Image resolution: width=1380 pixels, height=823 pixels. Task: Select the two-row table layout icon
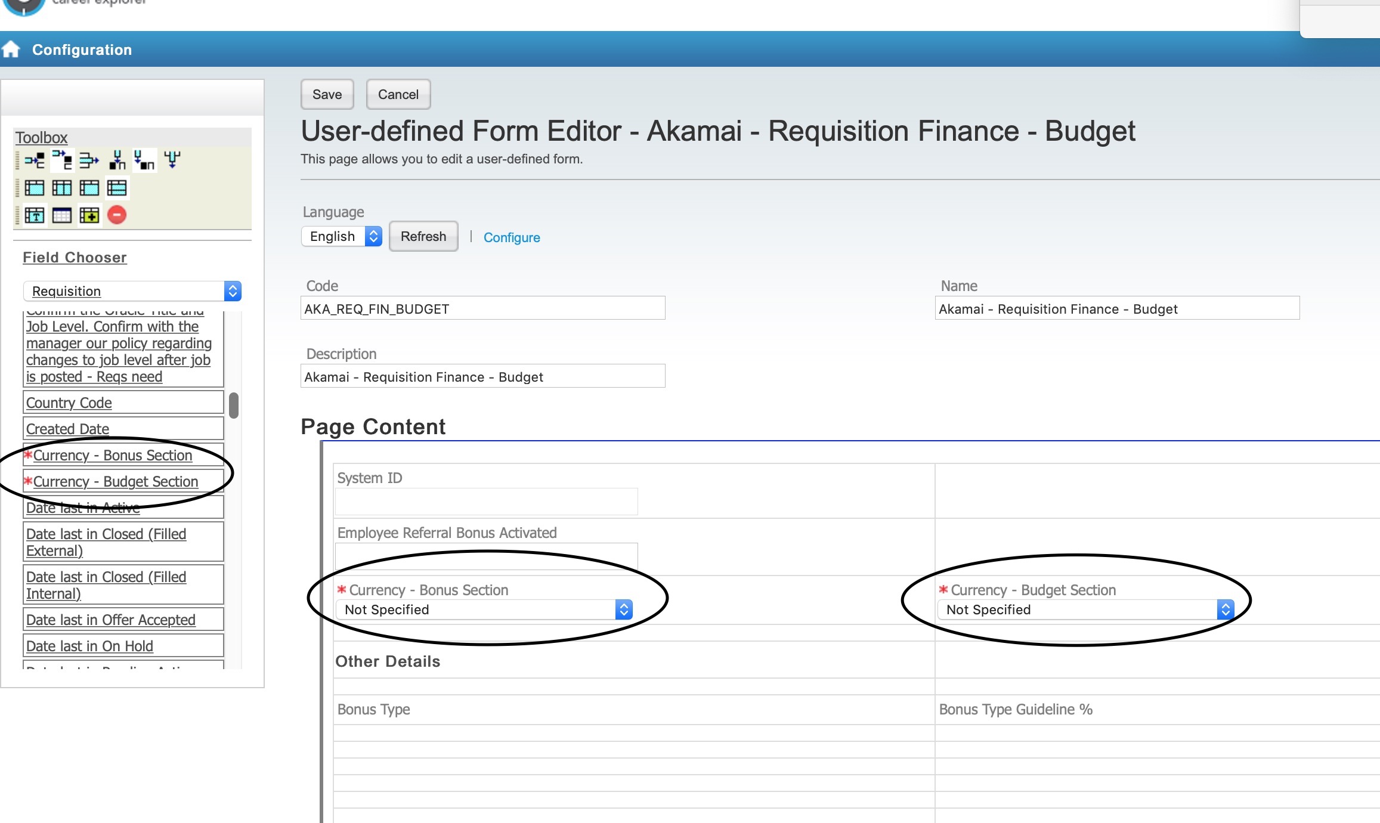117,188
